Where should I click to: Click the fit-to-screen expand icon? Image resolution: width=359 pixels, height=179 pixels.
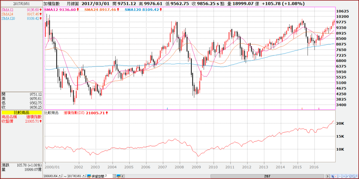352,176
